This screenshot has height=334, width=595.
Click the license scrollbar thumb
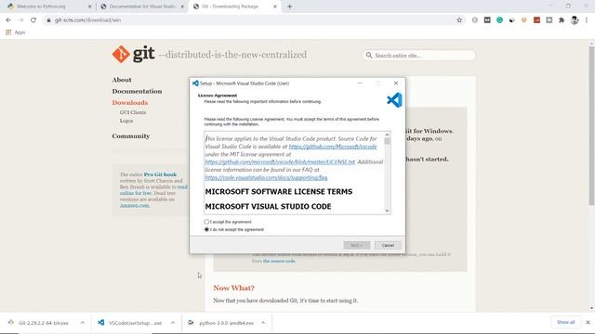pyautogui.click(x=387, y=141)
